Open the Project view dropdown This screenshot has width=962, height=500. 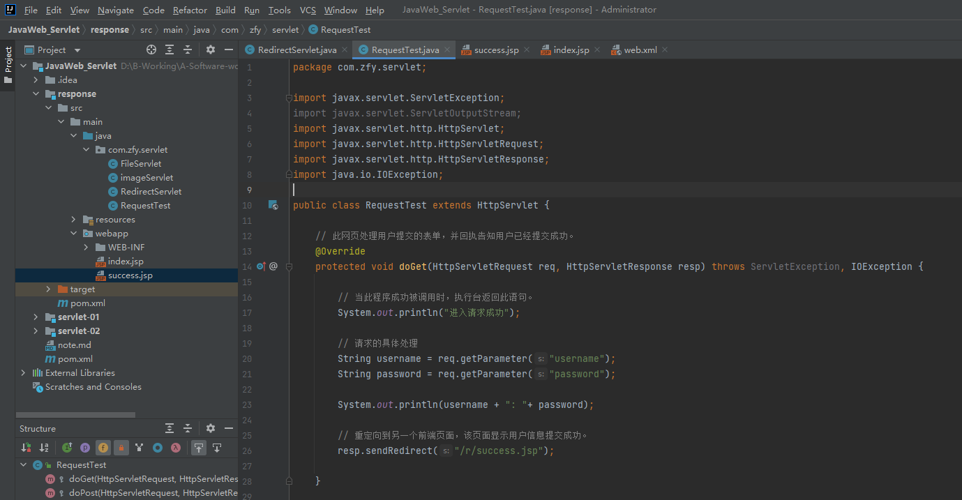[x=77, y=50]
